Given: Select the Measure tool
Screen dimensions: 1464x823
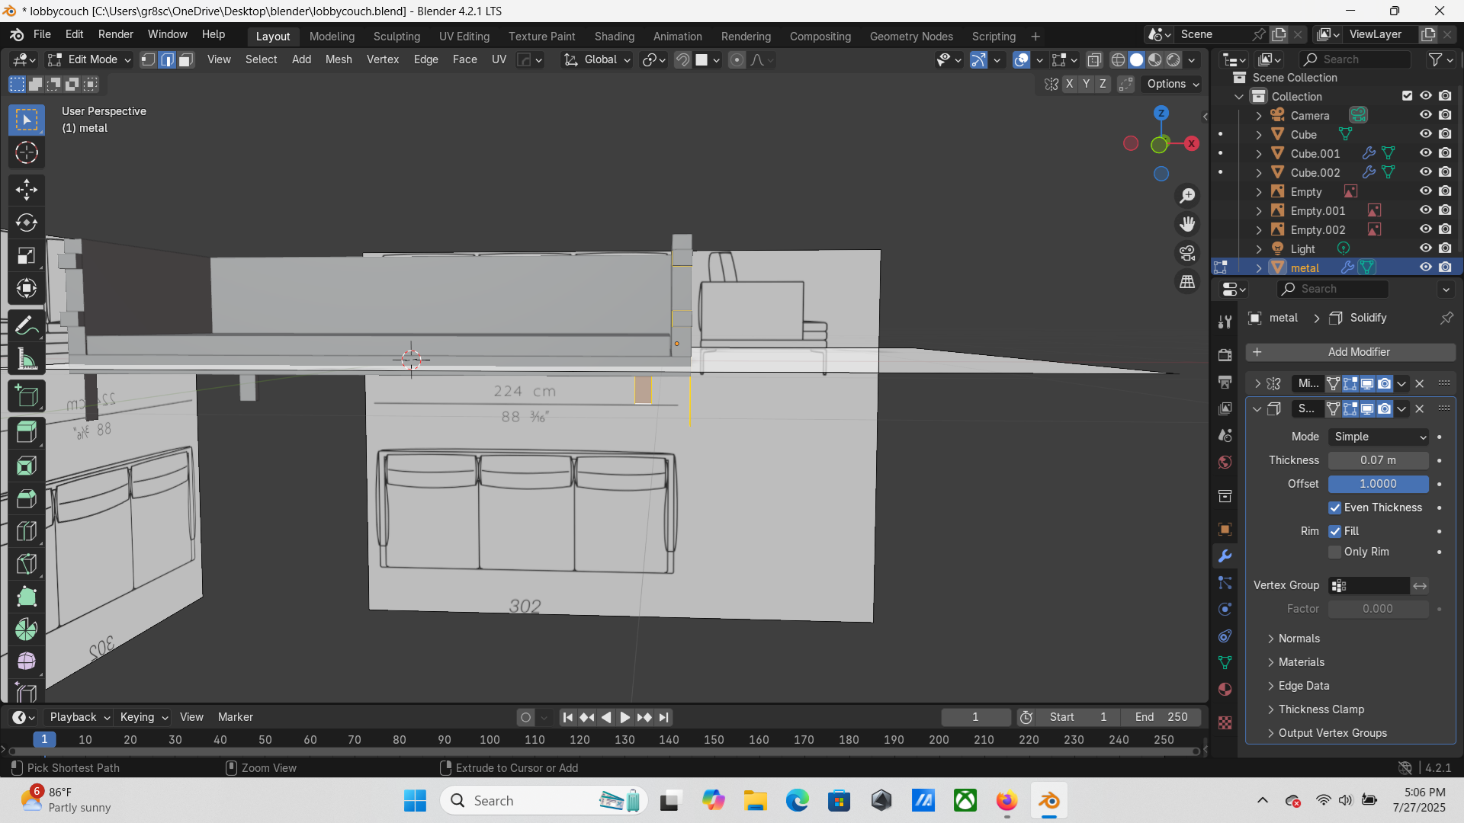Looking at the screenshot, I should 27,359.
